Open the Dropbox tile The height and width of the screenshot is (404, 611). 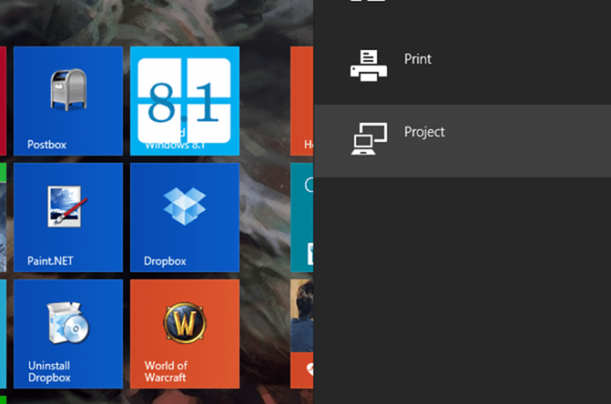click(x=185, y=217)
